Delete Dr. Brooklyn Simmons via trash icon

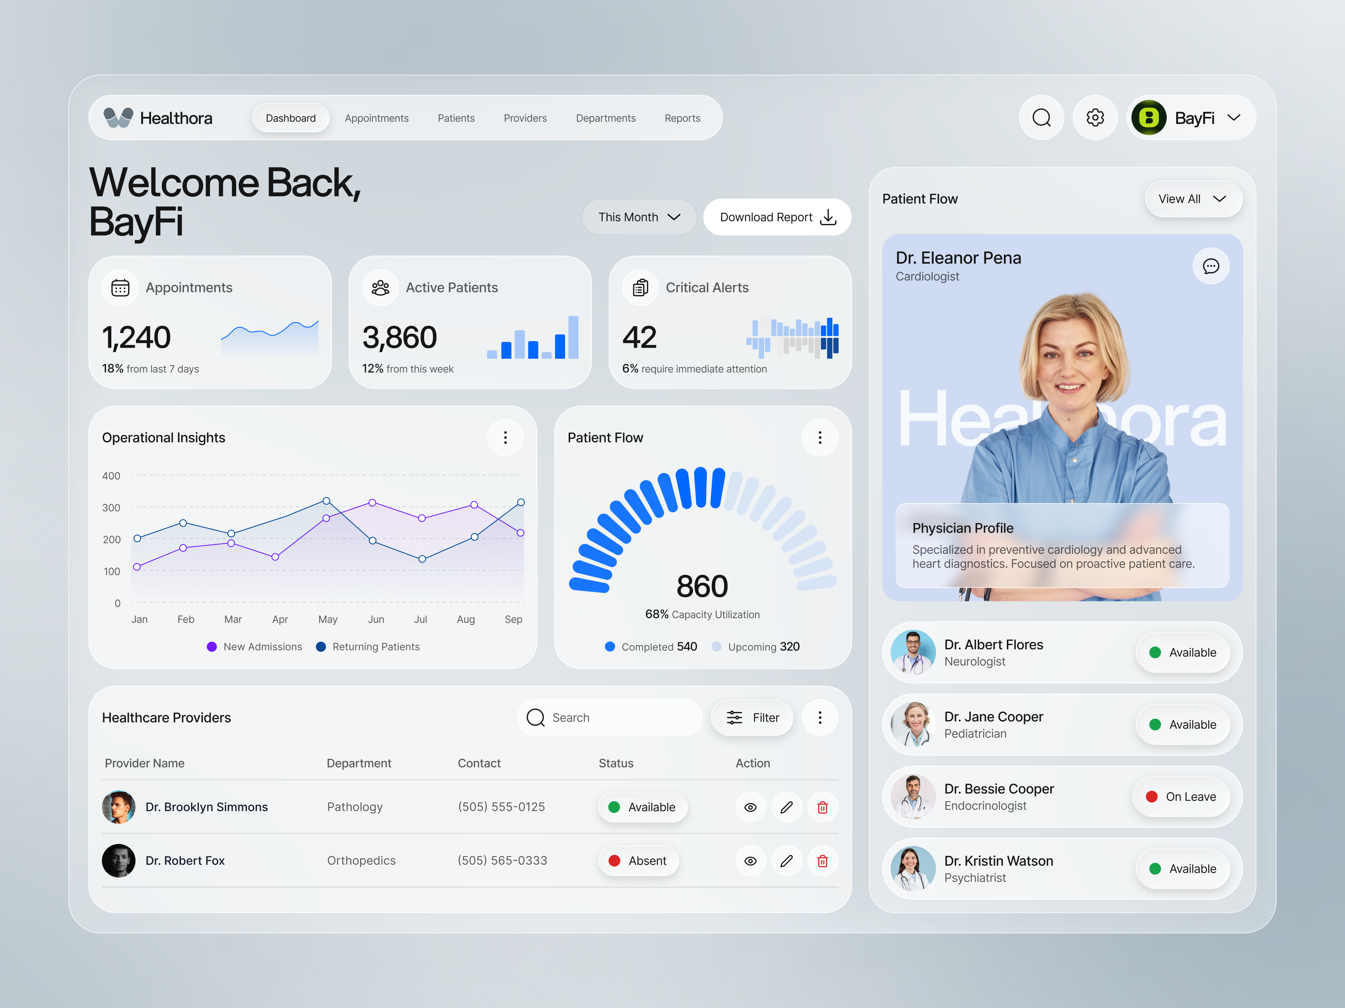[823, 807]
